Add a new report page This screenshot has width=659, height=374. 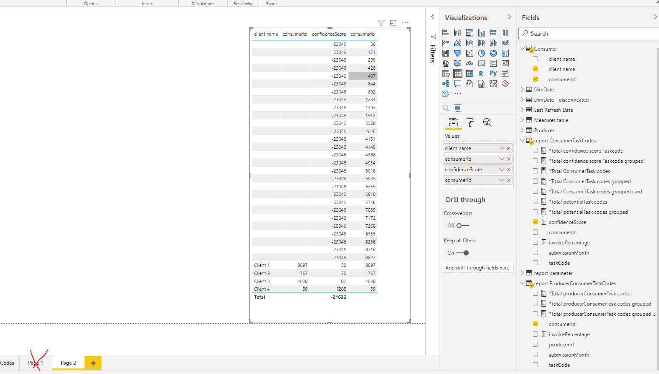coord(93,363)
